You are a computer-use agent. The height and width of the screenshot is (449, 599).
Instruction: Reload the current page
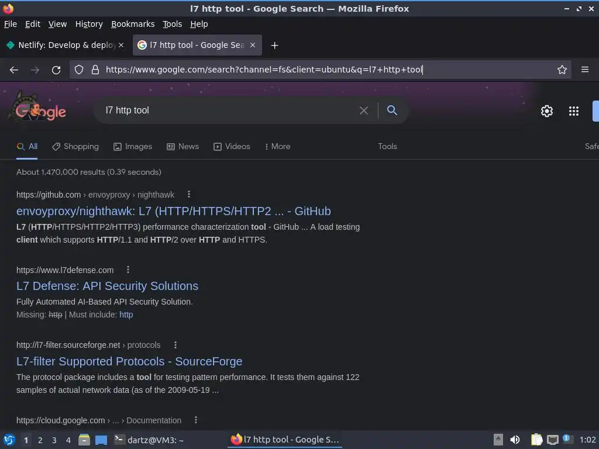click(56, 70)
